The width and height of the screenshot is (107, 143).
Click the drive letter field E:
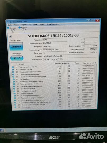55,53
